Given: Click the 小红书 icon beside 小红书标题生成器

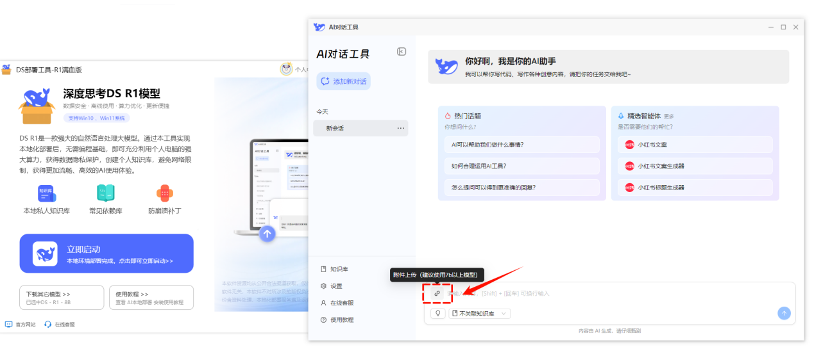Looking at the screenshot, I should (x=629, y=188).
